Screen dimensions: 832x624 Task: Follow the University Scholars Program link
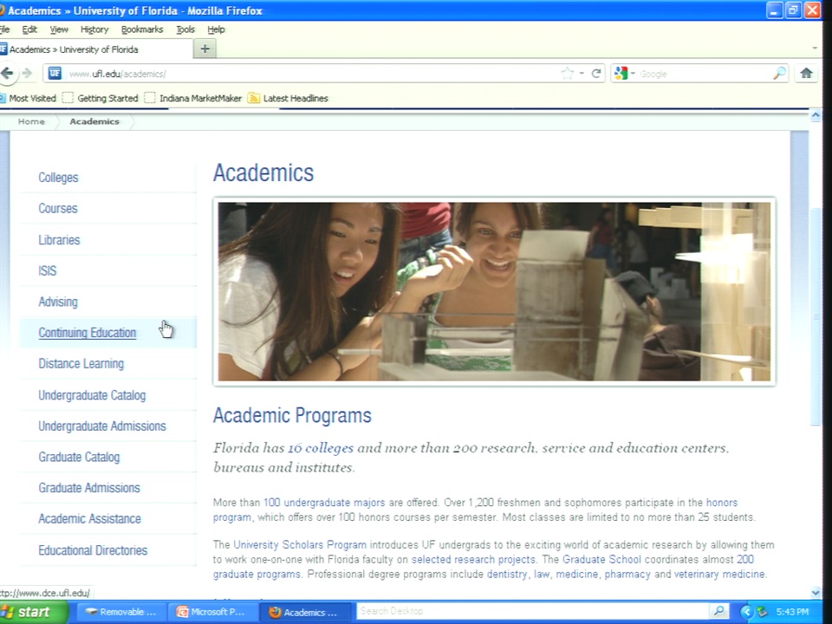pos(300,545)
